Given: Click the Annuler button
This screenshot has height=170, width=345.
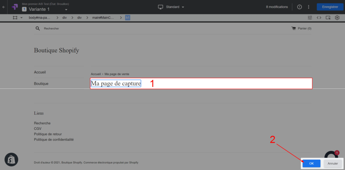Looking at the screenshot, I should 333,164.
